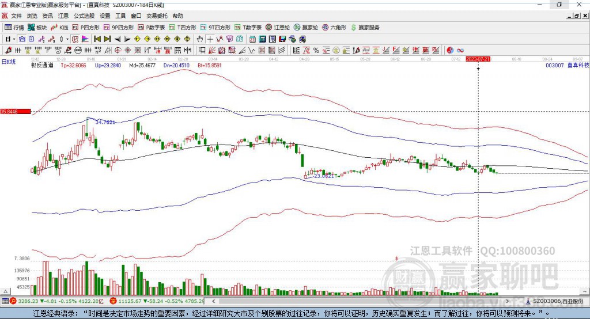
Task: Open the 9P四方形 tool
Action: [119, 28]
